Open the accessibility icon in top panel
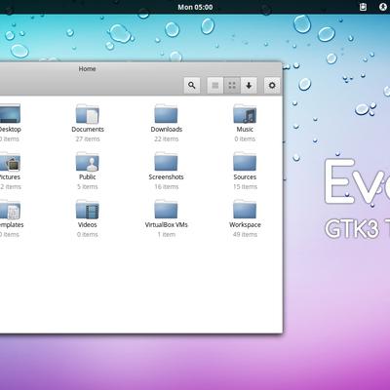The width and height of the screenshot is (390, 390). pyautogui.click(x=383, y=7)
